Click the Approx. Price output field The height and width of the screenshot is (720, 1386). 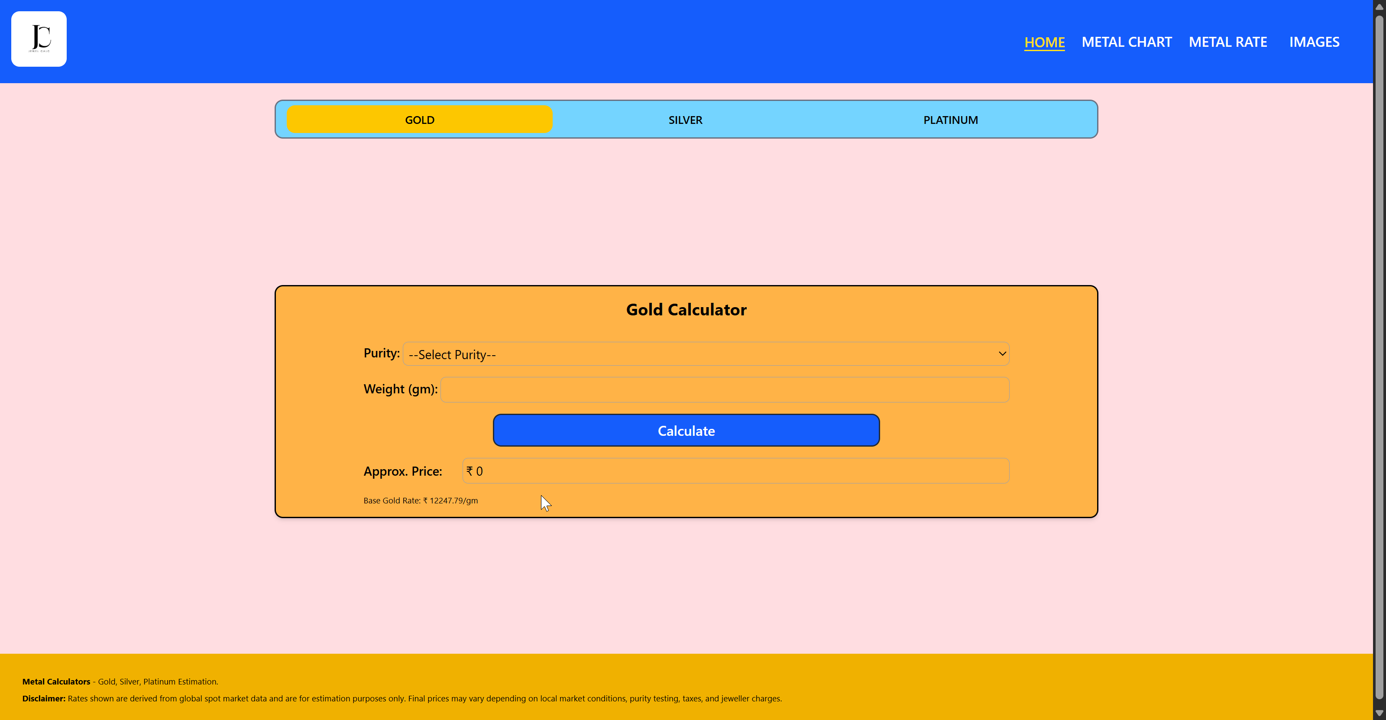click(x=735, y=471)
